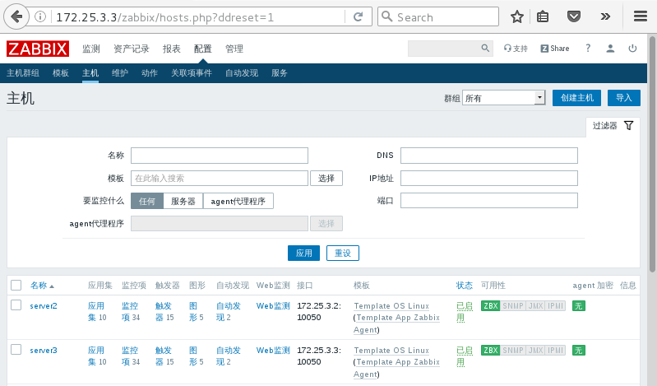The width and height of the screenshot is (657, 386).
Task: Click the green 无 encryption badge for server3
Action: (579, 351)
